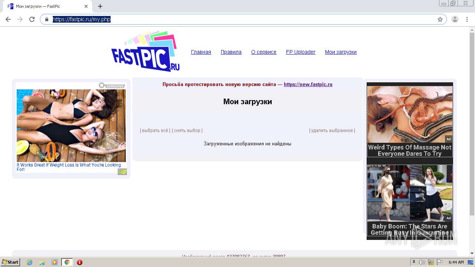Click the Ad badge on Baby Boom ad
The image size is (475, 267).
[x=449, y=218]
